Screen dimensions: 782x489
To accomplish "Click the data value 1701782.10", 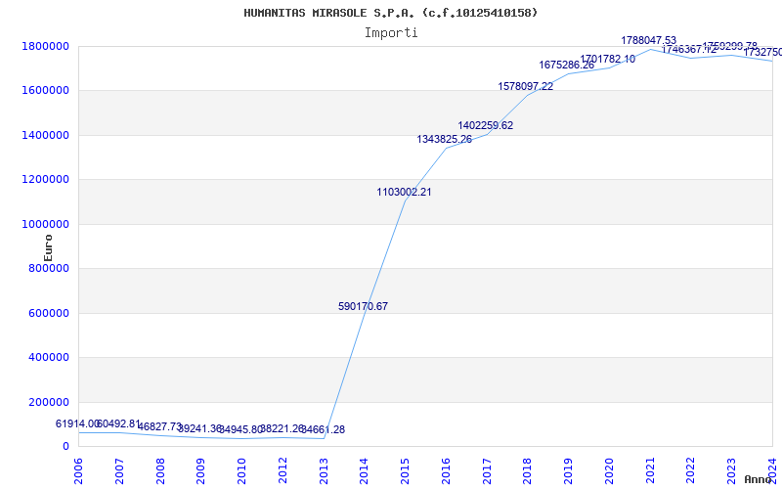I will click(608, 59).
